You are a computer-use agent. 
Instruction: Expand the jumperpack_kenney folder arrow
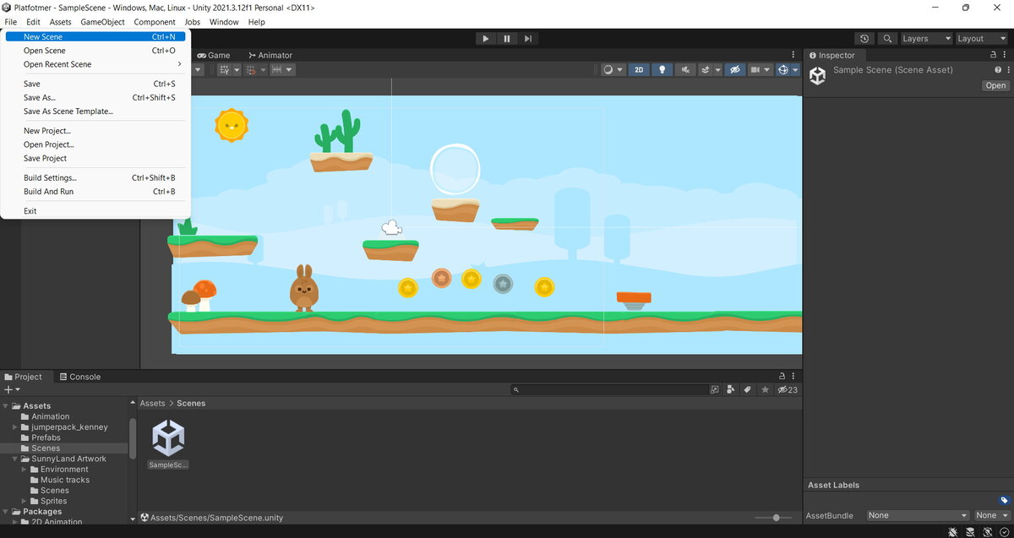tap(15, 427)
